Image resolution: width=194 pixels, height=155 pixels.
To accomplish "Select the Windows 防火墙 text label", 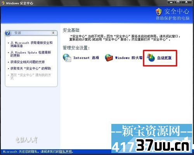I will click(x=129, y=58).
